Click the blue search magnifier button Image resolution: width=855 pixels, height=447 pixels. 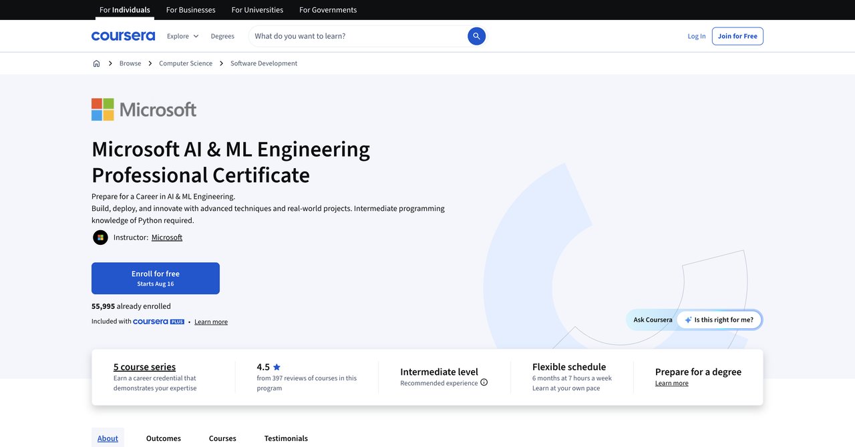pos(476,36)
